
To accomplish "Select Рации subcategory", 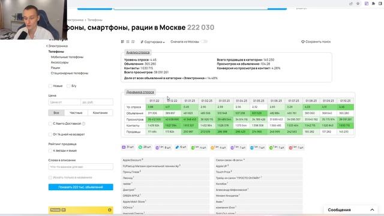I will point(55,68).
